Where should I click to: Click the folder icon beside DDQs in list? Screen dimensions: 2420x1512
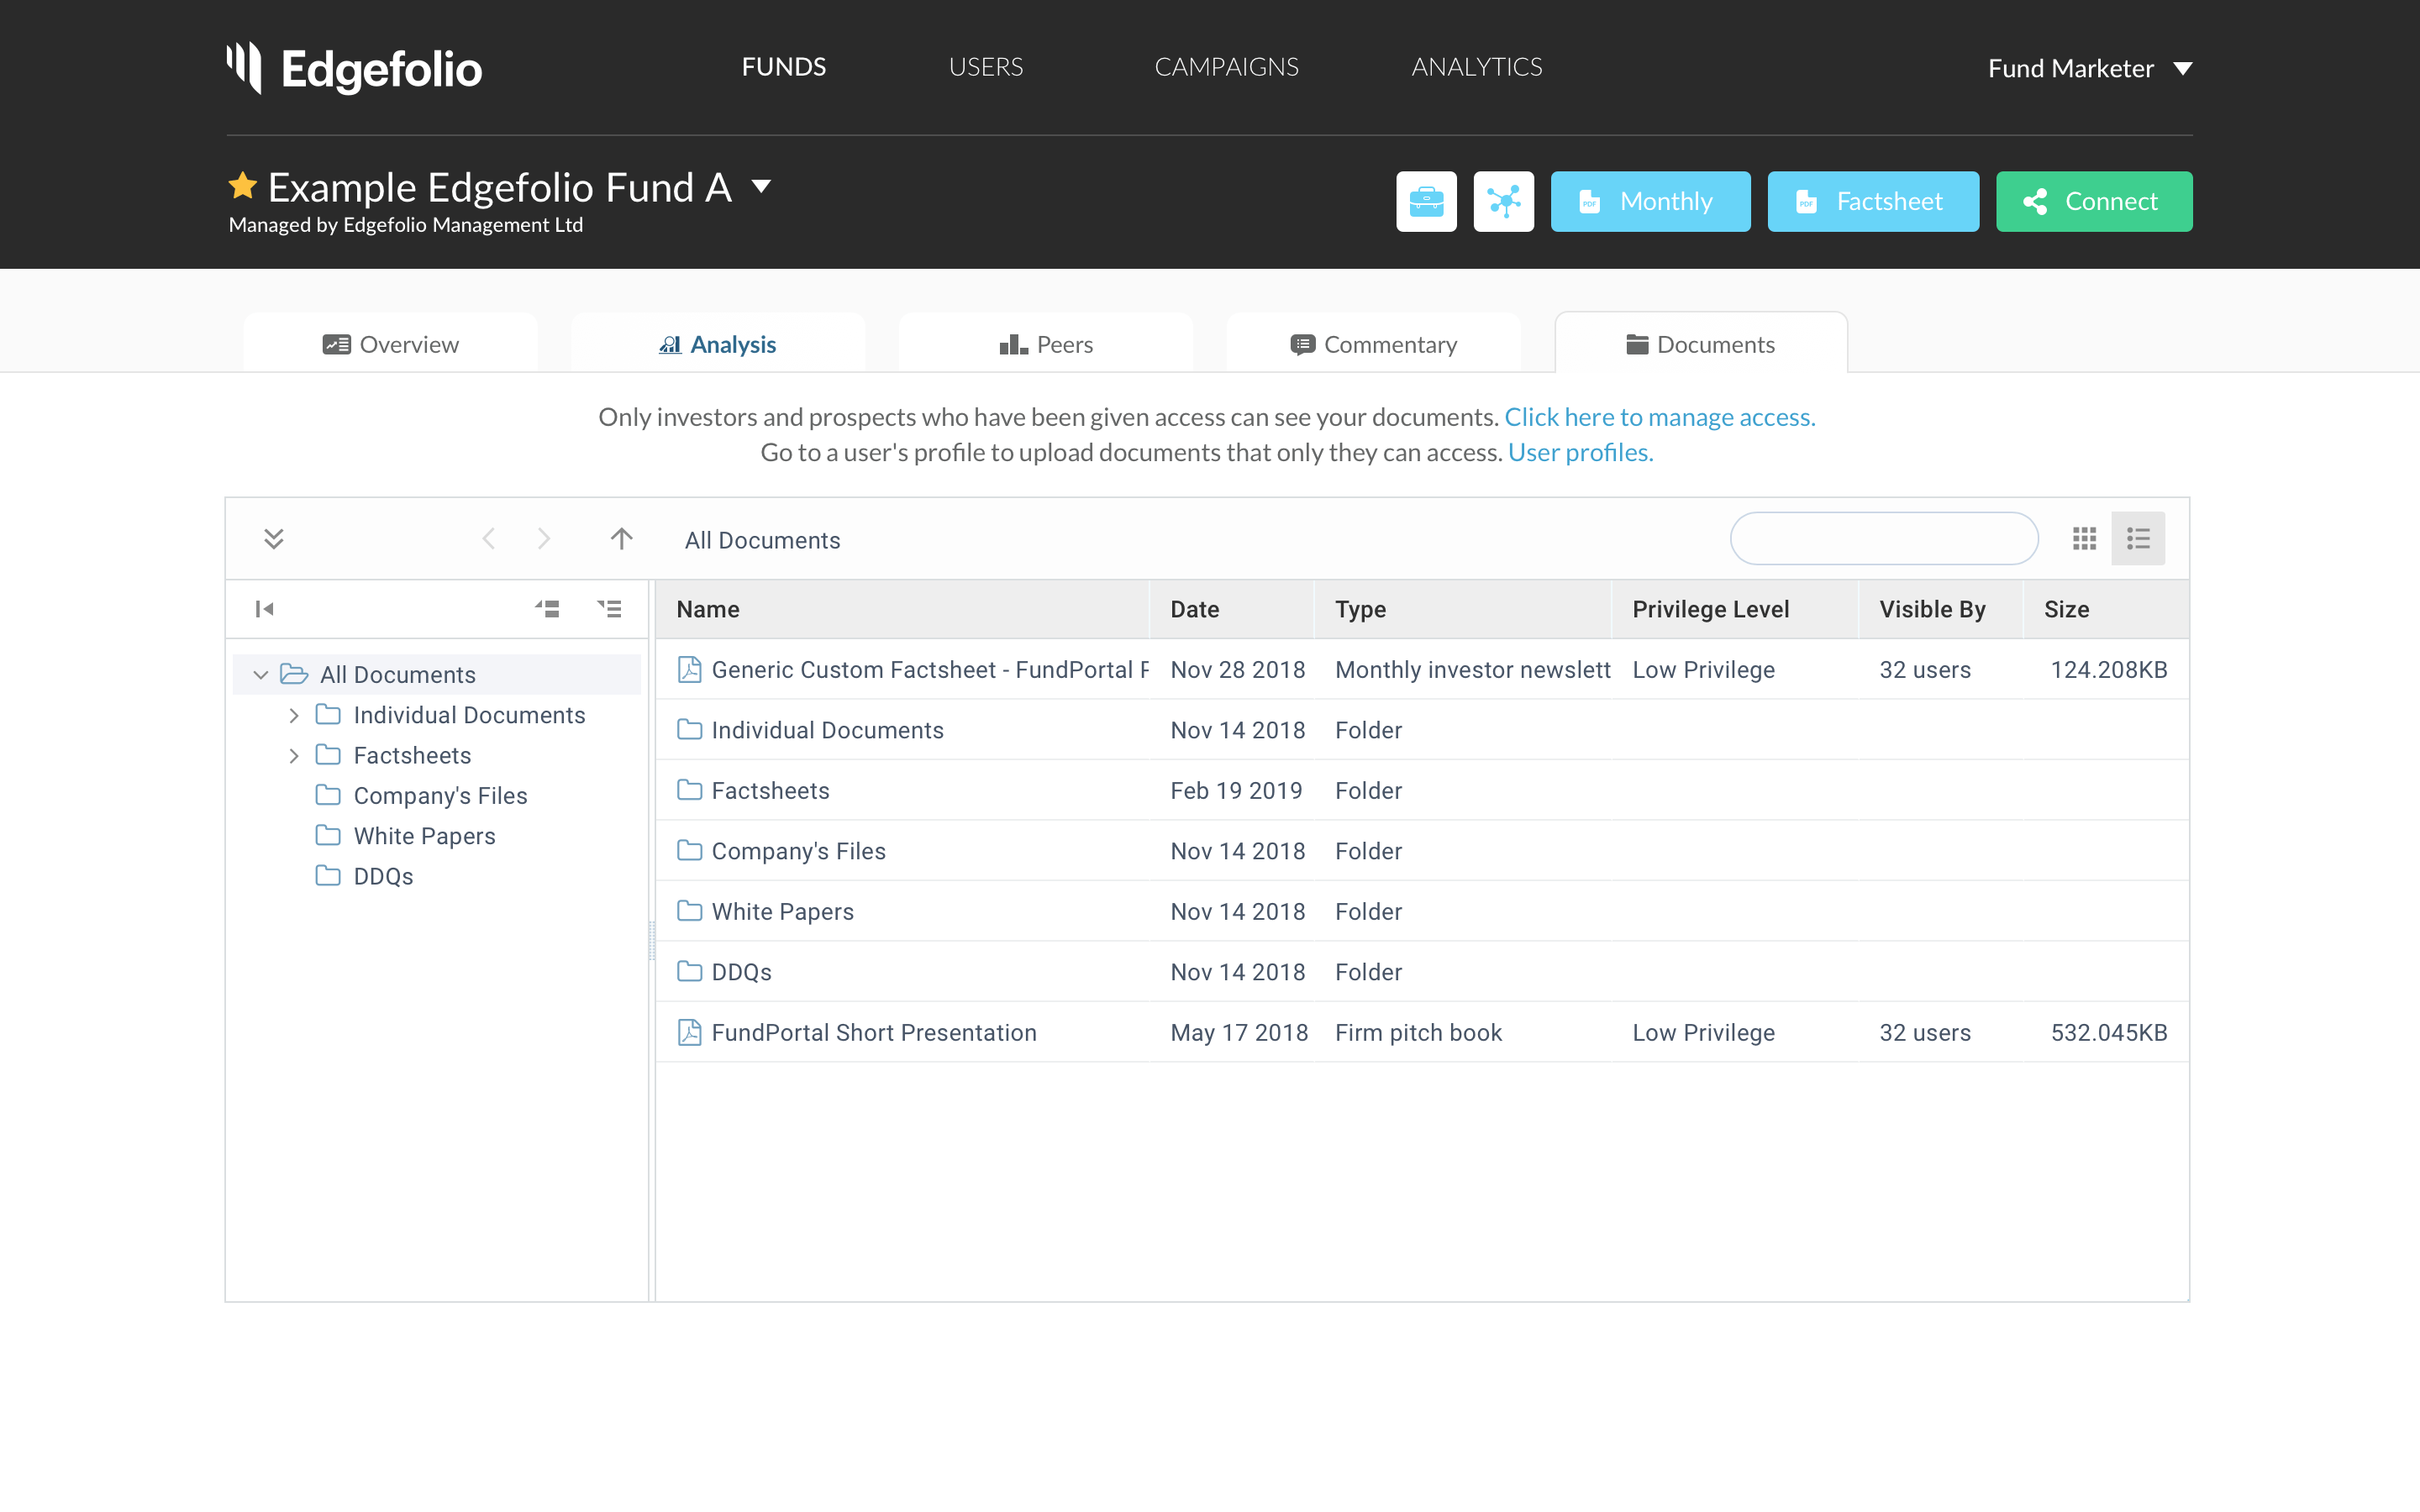pos(689,971)
